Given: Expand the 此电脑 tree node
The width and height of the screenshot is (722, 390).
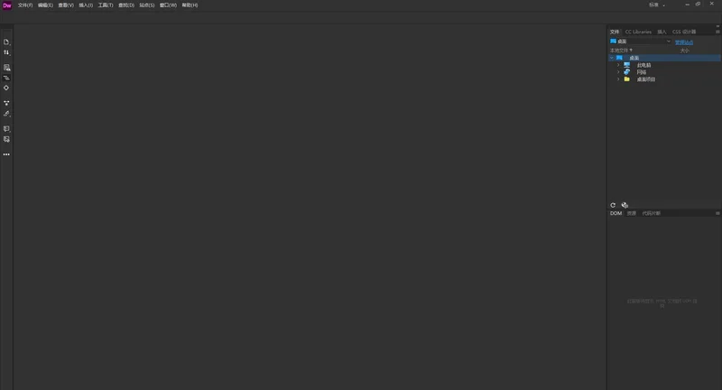Looking at the screenshot, I should pyautogui.click(x=618, y=65).
